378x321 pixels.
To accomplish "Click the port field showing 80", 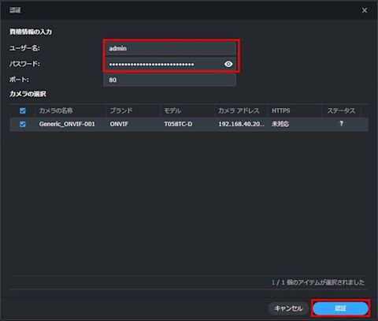I will (x=170, y=80).
